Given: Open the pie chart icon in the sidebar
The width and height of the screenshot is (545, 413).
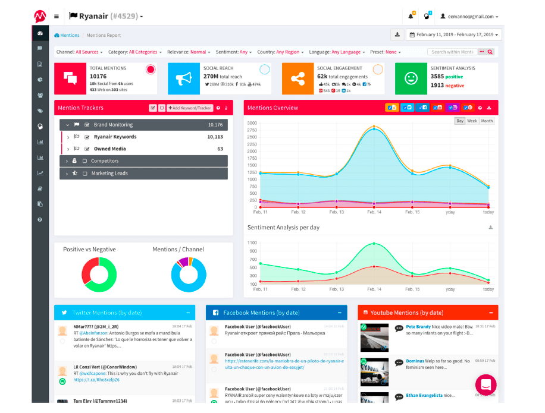Looking at the screenshot, I should 40,80.
